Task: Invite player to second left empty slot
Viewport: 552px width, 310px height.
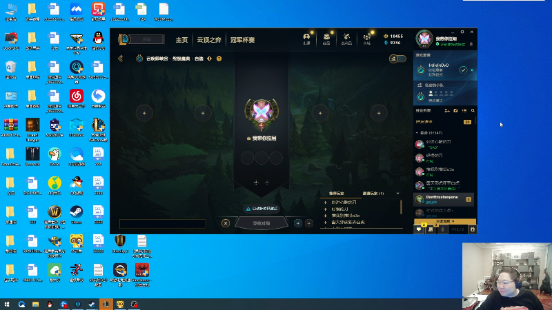Action: pos(203,113)
